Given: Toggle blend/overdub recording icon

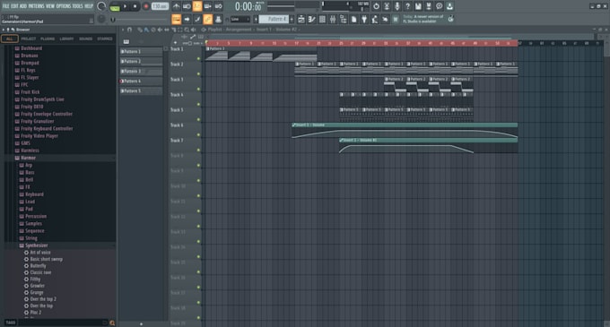Looking at the screenshot, I should [208, 6].
